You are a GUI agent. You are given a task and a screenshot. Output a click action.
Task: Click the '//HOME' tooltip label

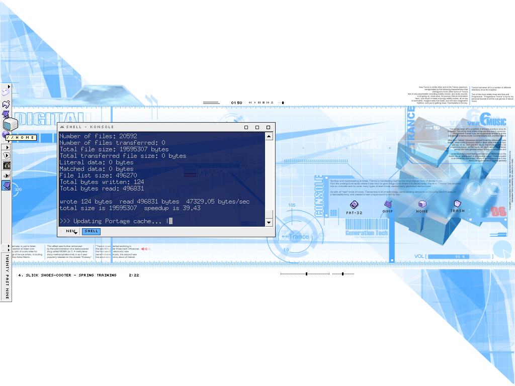tap(21, 138)
